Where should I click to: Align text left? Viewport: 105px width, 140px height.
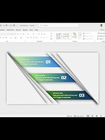pyautogui.click(x=28, y=37)
